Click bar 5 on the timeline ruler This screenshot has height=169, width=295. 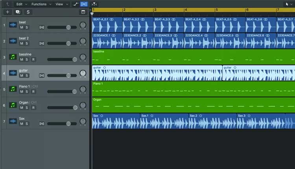coord(217,10)
